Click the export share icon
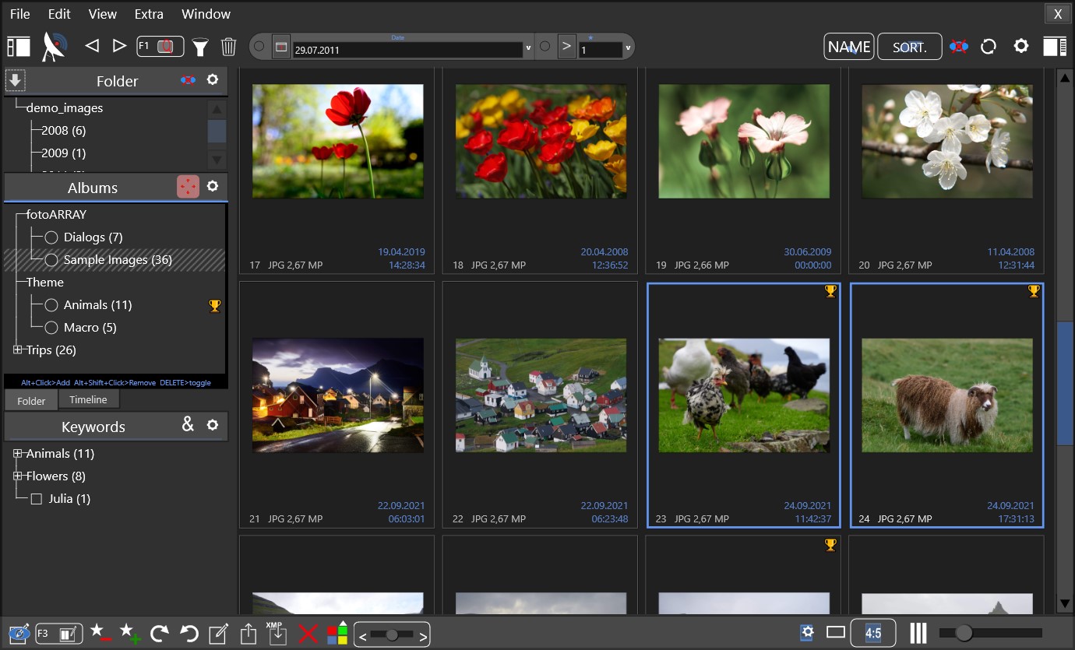 [248, 634]
